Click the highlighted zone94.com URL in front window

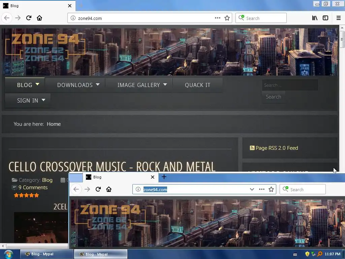(x=155, y=190)
